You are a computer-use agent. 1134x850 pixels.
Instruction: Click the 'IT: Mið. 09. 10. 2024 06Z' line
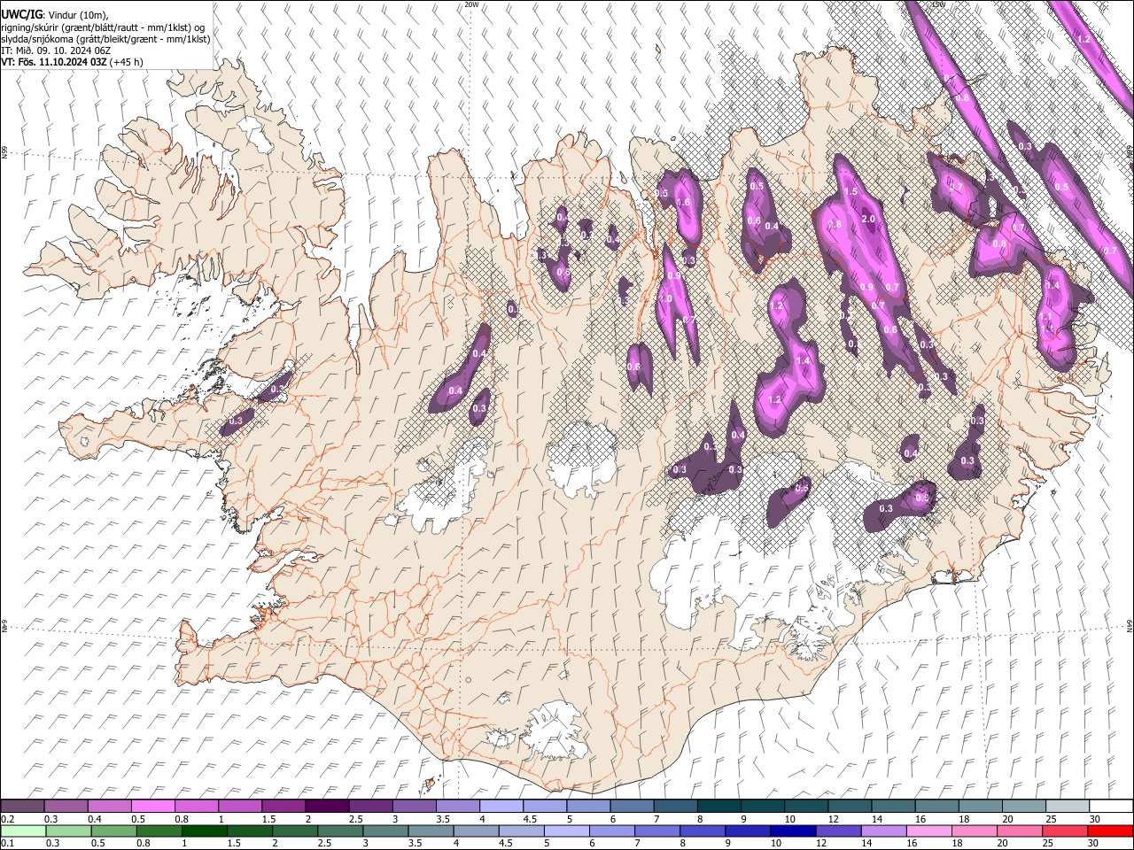point(56,50)
